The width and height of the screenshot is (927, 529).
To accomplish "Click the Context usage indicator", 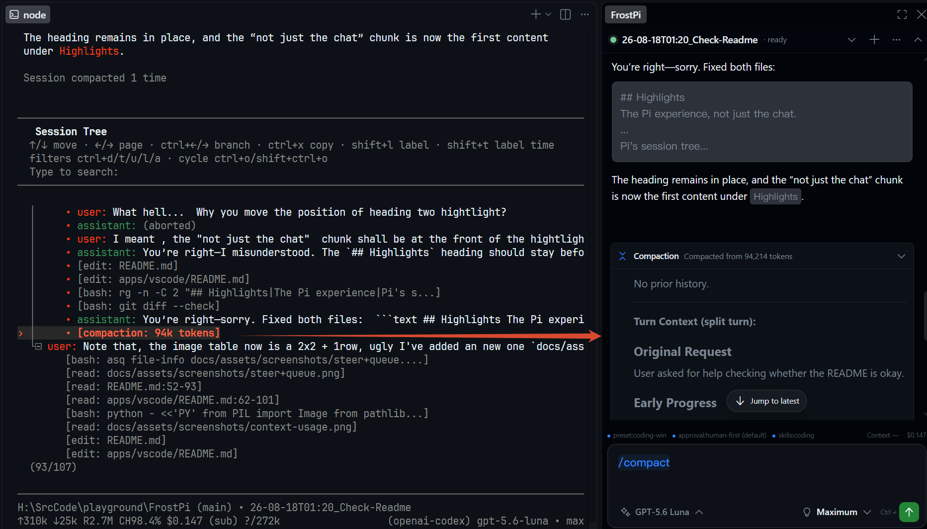I will point(883,436).
